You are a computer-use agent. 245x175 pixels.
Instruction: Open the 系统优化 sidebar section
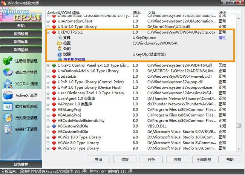(x=21, y=42)
